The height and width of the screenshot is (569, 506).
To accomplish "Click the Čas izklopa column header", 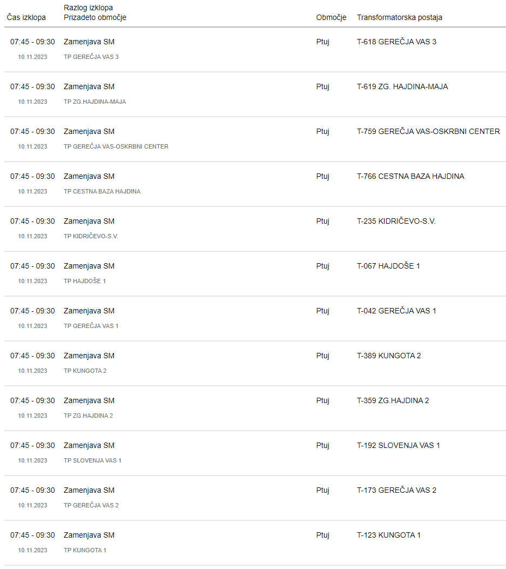I will [x=26, y=17].
